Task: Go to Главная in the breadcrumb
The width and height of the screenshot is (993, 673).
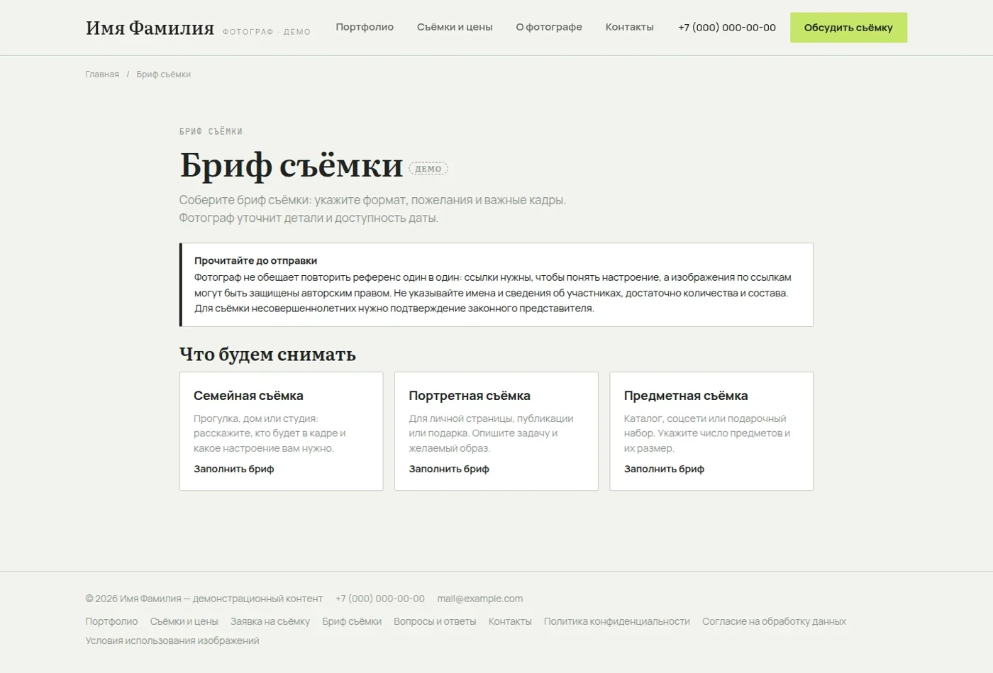Action: (102, 74)
